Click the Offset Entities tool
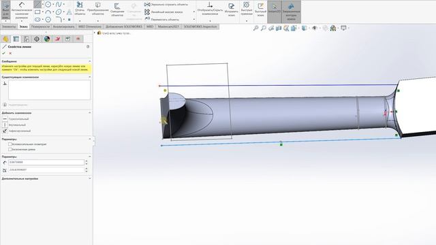The image size is (436, 245). pyautogui.click(x=117, y=10)
